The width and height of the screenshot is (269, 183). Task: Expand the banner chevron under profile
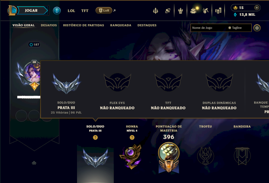[x=34, y=163]
